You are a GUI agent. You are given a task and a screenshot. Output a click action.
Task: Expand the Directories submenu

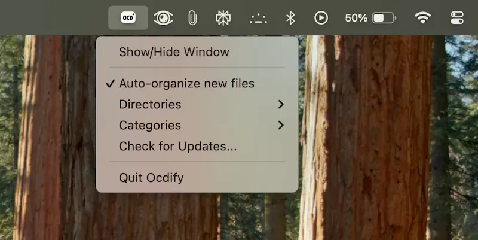197,104
